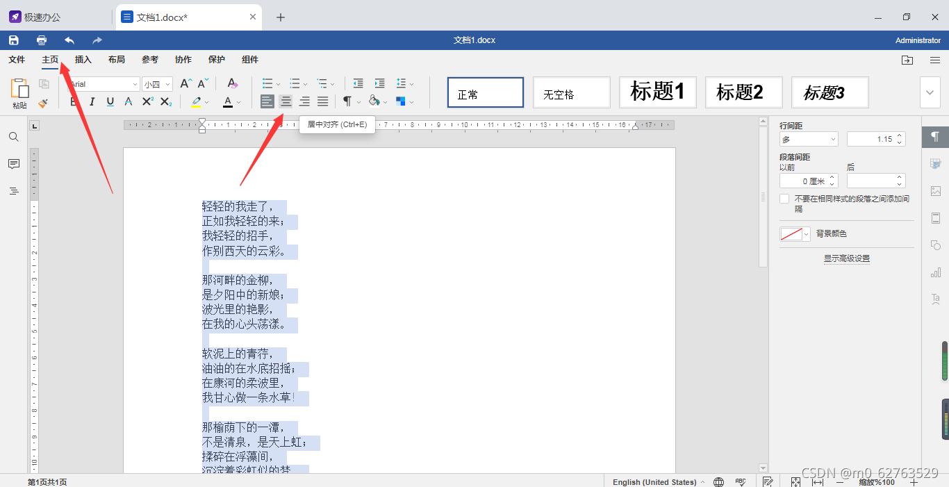Screen dimensions: 949x487
Task: Toggle subscript formatting
Action: (165, 102)
